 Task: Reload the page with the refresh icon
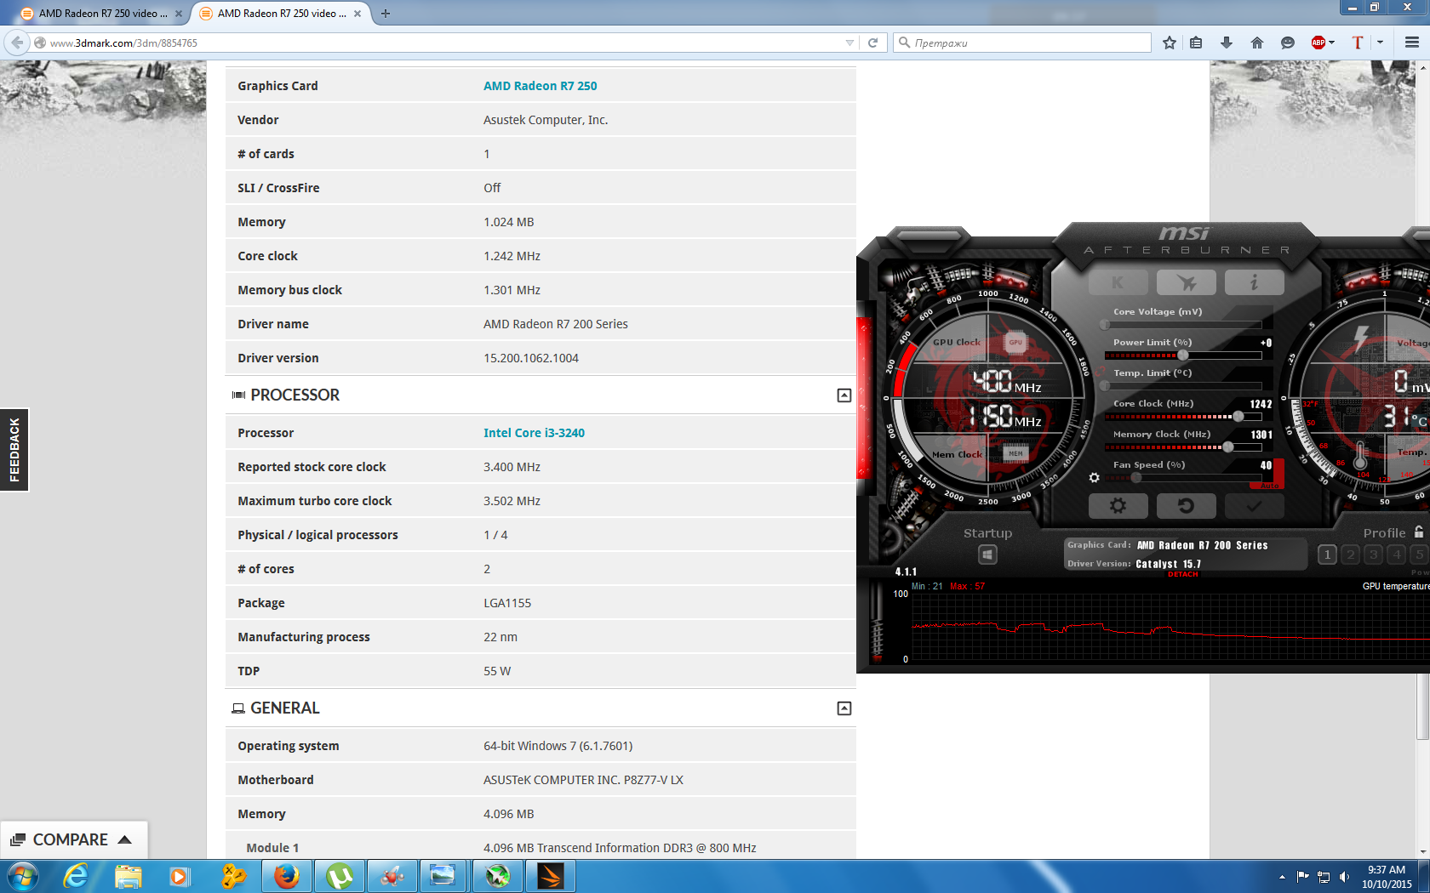(872, 43)
